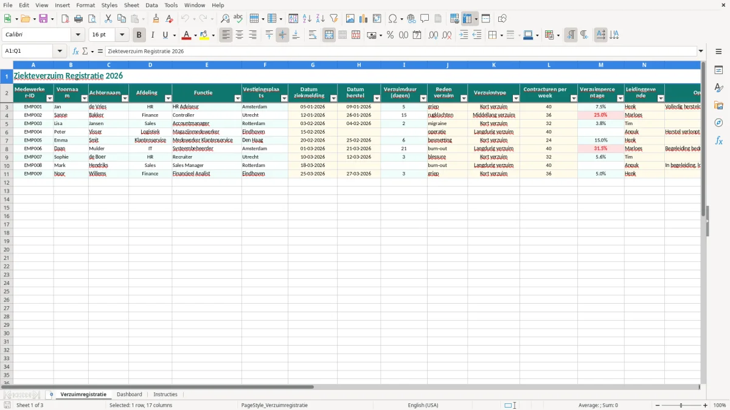Insert an image
Viewport: 730px width, 410px height.
(350, 19)
